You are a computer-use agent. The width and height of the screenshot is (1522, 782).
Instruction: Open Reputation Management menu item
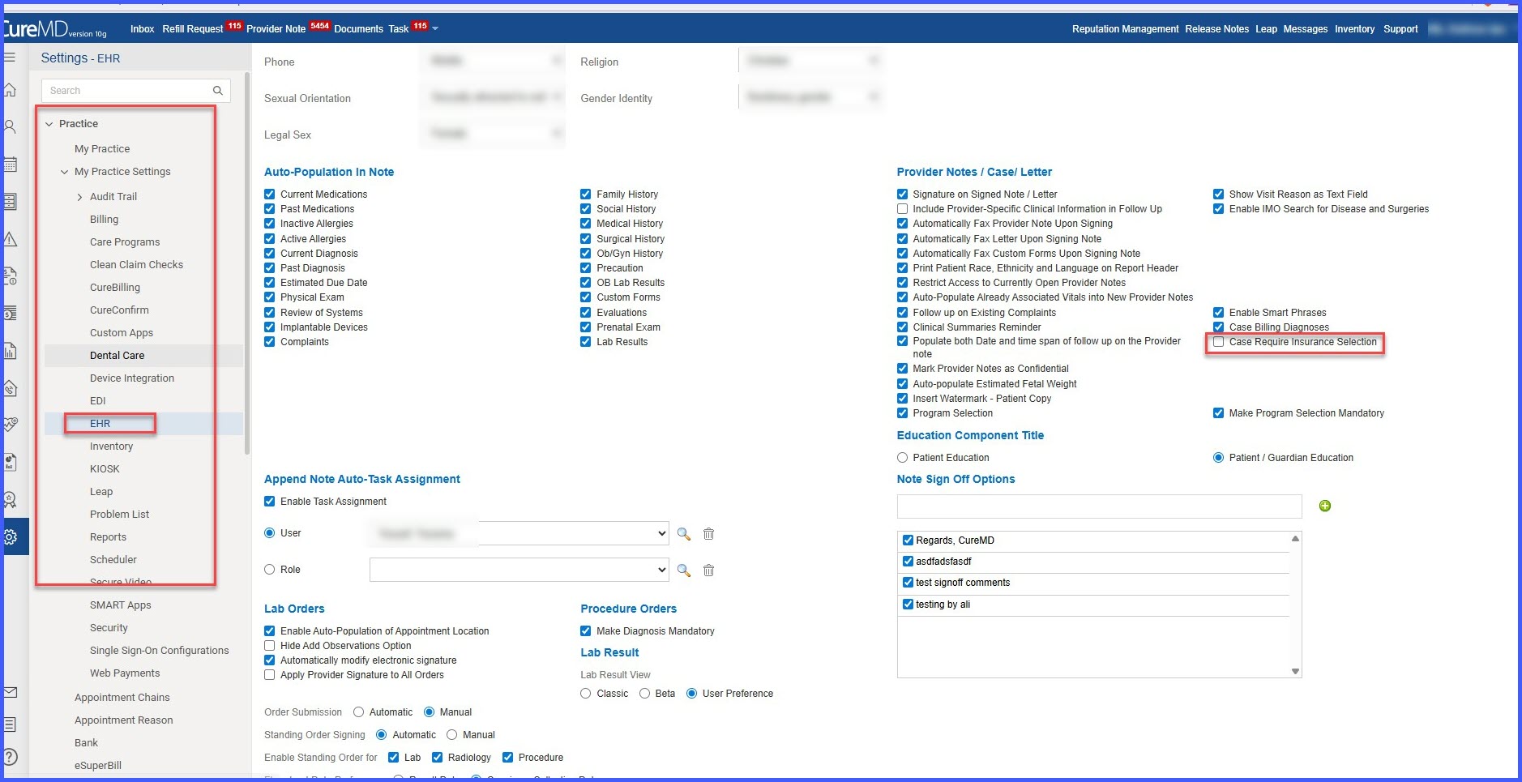(x=1125, y=29)
